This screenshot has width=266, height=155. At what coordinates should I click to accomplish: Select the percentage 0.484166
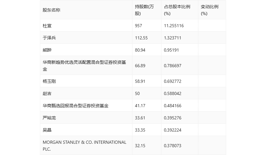(172, 106)
